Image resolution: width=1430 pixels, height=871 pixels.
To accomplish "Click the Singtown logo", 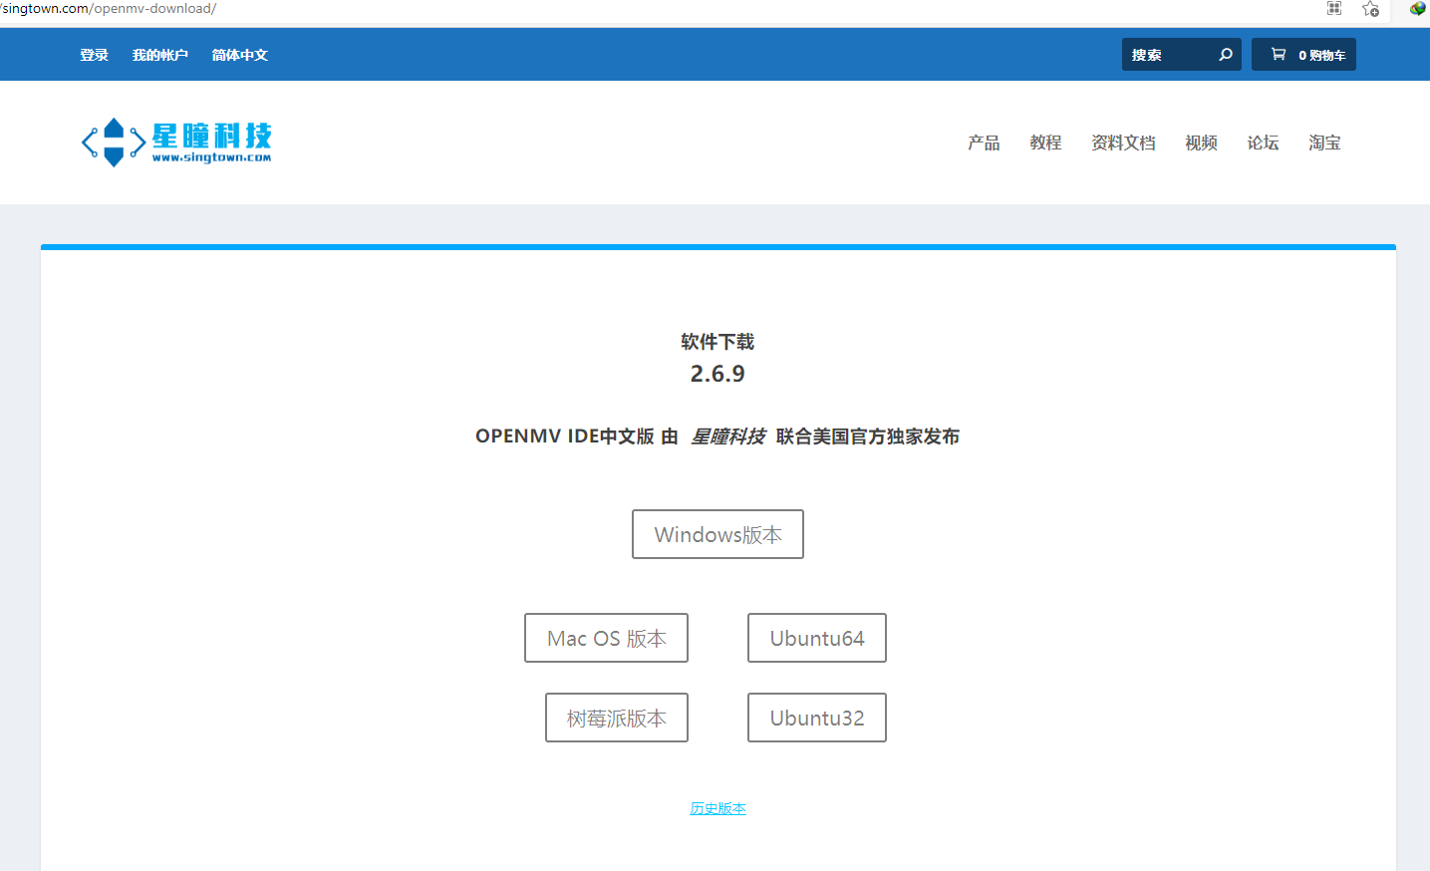I will [x=176, y=143].
